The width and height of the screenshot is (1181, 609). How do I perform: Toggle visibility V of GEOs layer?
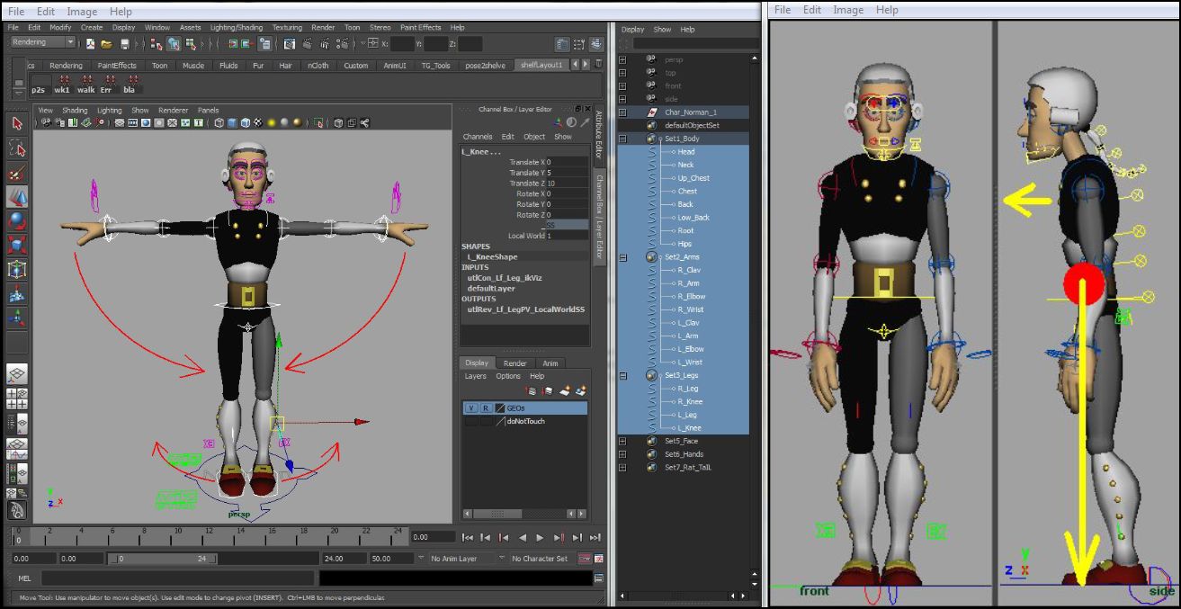point(470,408)
